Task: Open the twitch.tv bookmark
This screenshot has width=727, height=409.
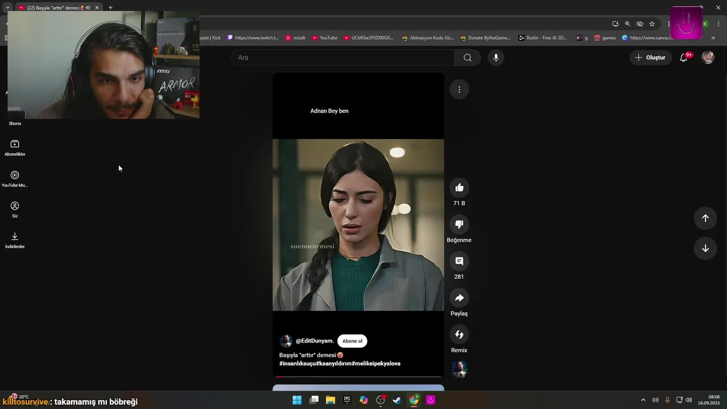Action: point(253,38)
